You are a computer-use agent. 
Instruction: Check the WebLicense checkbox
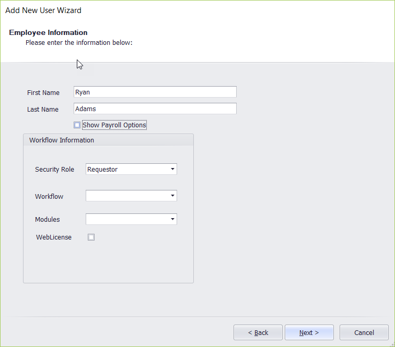point(91,237)
